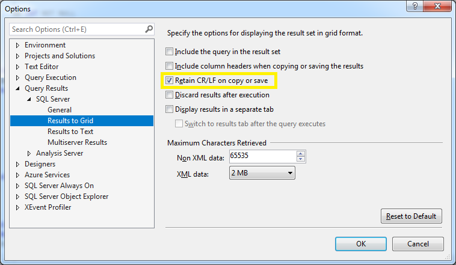Confirm the dialog with OK
Image resolution: width=456 pixels, height=265 pixels.
361,244
